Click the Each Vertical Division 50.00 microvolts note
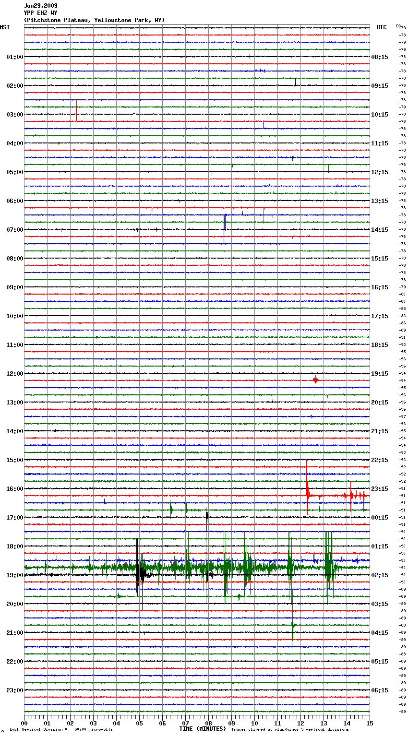 coord(61,729)
